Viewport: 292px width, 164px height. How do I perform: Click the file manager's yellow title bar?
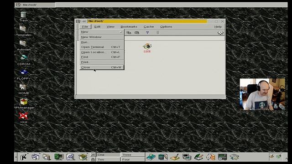147,21
